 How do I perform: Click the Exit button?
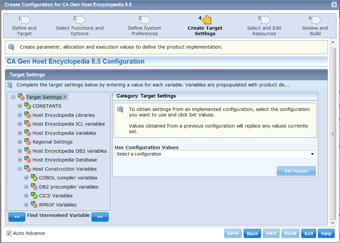(308, 234)
